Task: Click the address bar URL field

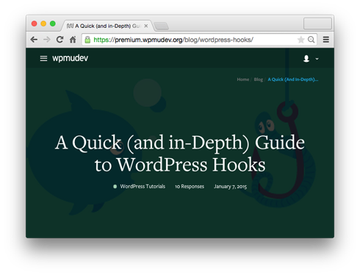Action: [199, 40]
